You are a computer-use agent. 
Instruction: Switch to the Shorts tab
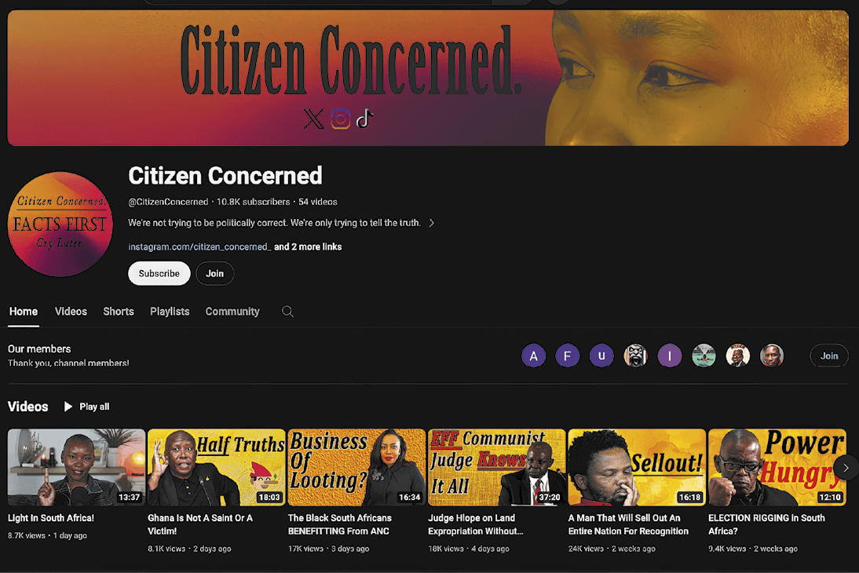click(119, 312)
